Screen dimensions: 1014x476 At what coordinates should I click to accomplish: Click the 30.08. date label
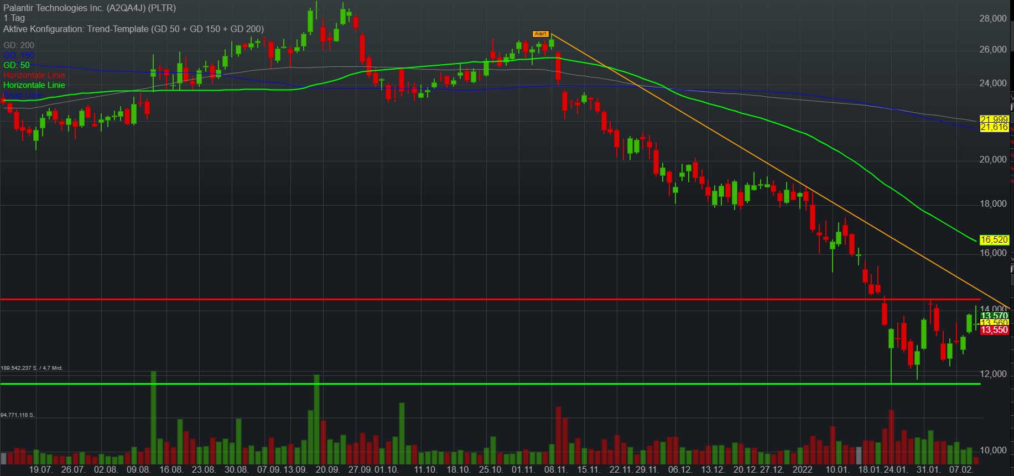point(236,470)
